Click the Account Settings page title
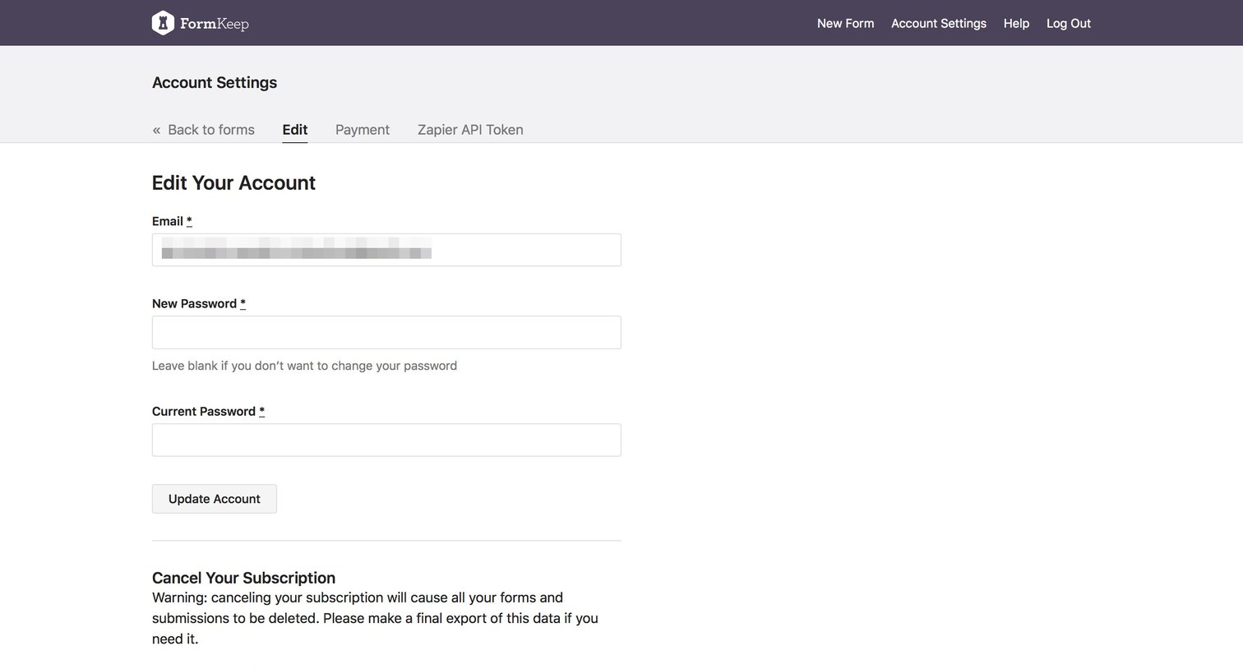This screenshot has height=669, width=1243. pyautogui.click(x=215, y=82)
